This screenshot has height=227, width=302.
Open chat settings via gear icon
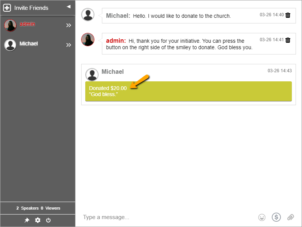click(x=38, y=220)
